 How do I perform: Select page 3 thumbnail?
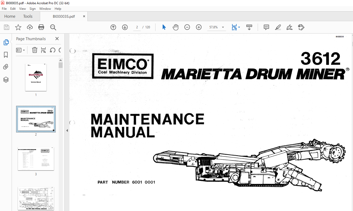click(x=36, y=159)
